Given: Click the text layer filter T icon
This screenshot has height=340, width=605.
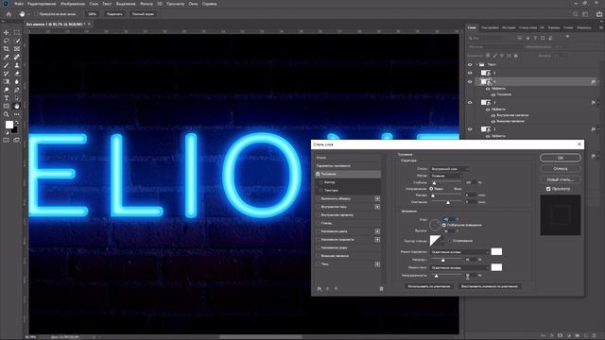Looking at the screenshot, I should click(x=535, y=38).
